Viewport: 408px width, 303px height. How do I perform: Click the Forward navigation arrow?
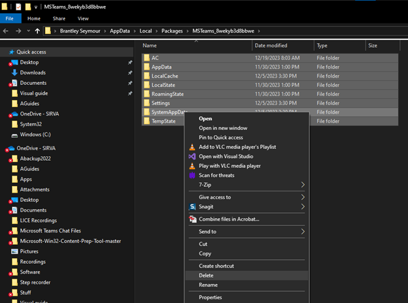click(x=18, y=31)
